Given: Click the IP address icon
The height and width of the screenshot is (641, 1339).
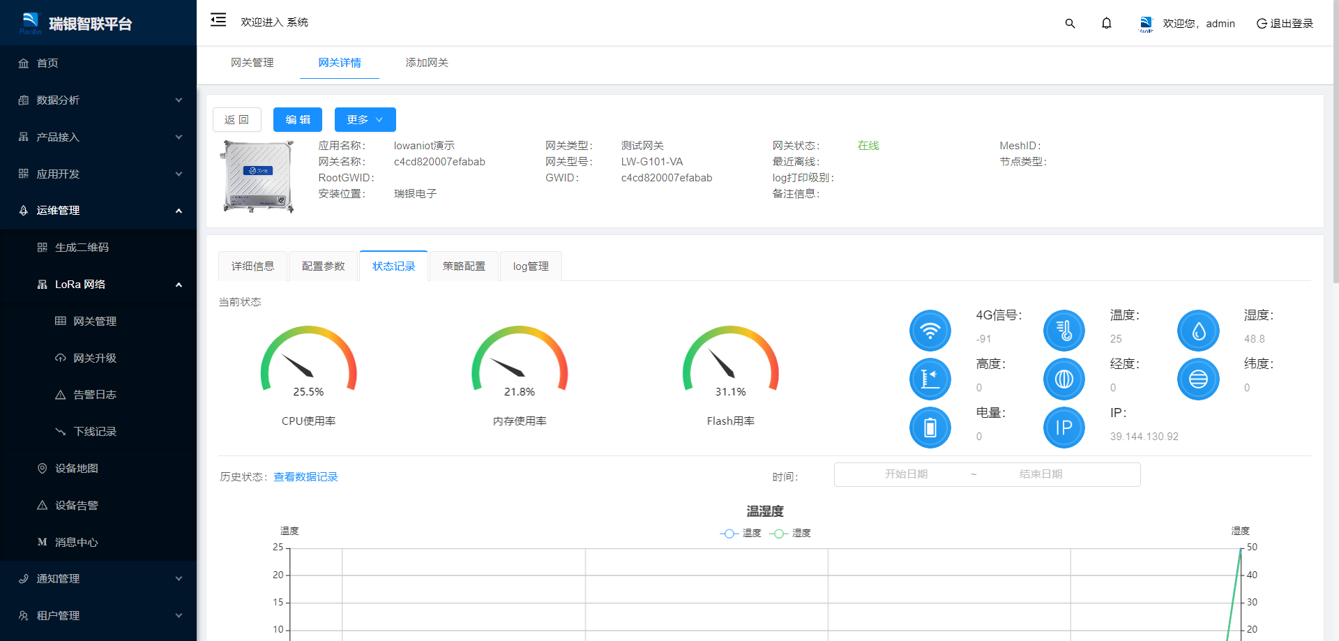Looking at the screenshot, I should [1064, 428].
